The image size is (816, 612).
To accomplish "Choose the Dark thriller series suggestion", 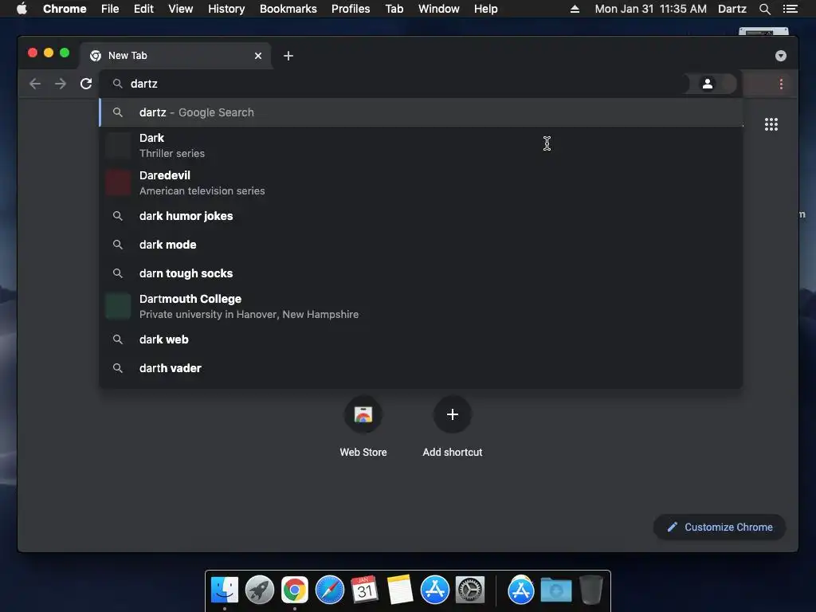I will (x=421, y=146).
